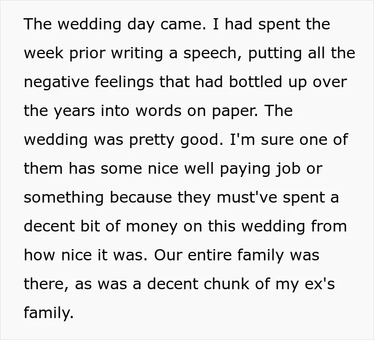Viewport: 374px width, 340px height.
Task: Click the words "bottled up over"
Action: (288, 82)
